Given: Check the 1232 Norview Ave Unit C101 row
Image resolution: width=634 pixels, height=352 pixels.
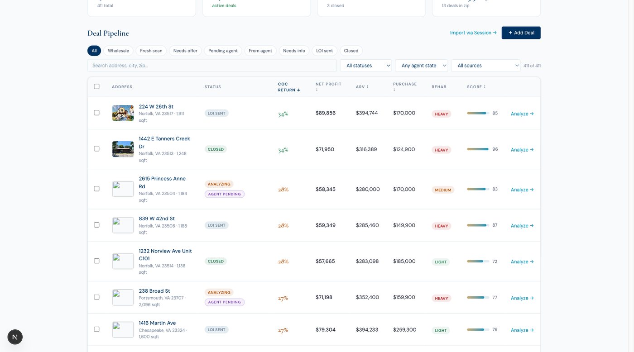Looking at the screenshot, I should point(96,261).
